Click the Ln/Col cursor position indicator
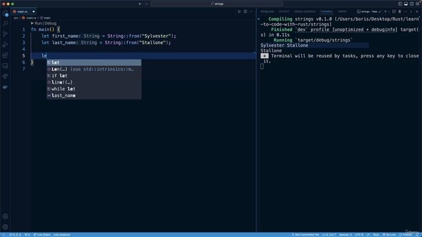422x237 pixels. pos(329,234)
